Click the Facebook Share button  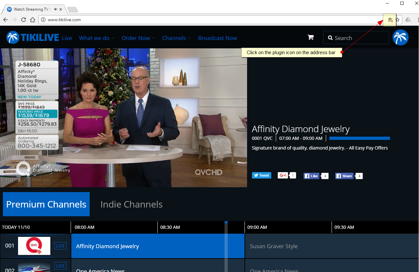344,176
